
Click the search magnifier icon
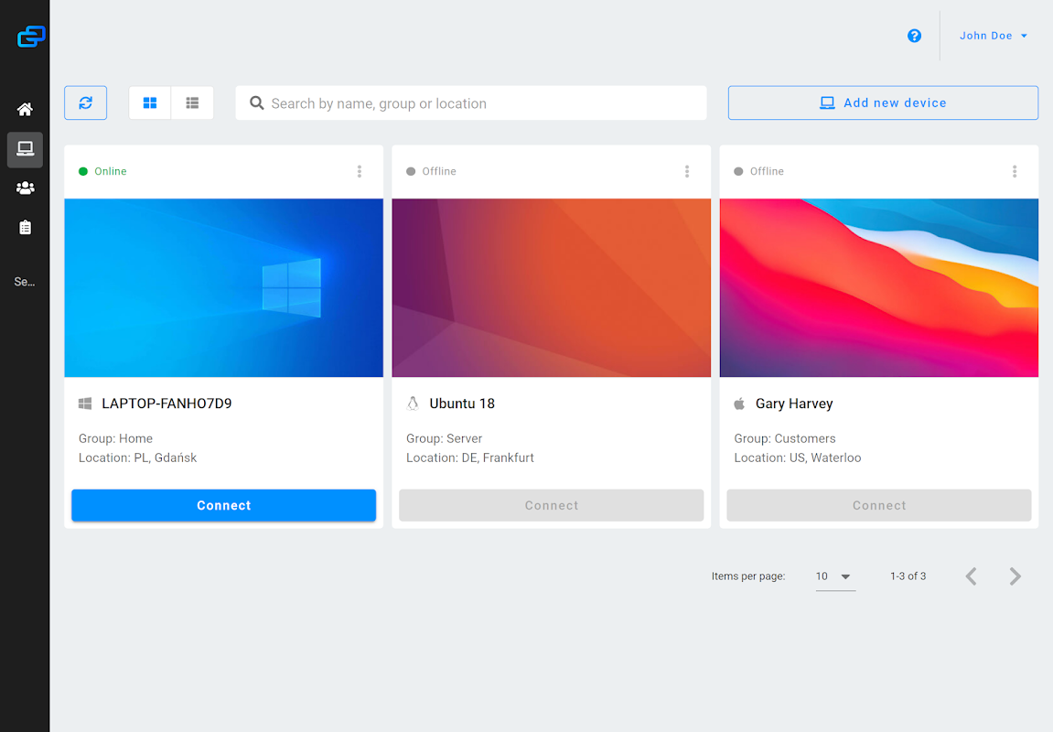256,102
